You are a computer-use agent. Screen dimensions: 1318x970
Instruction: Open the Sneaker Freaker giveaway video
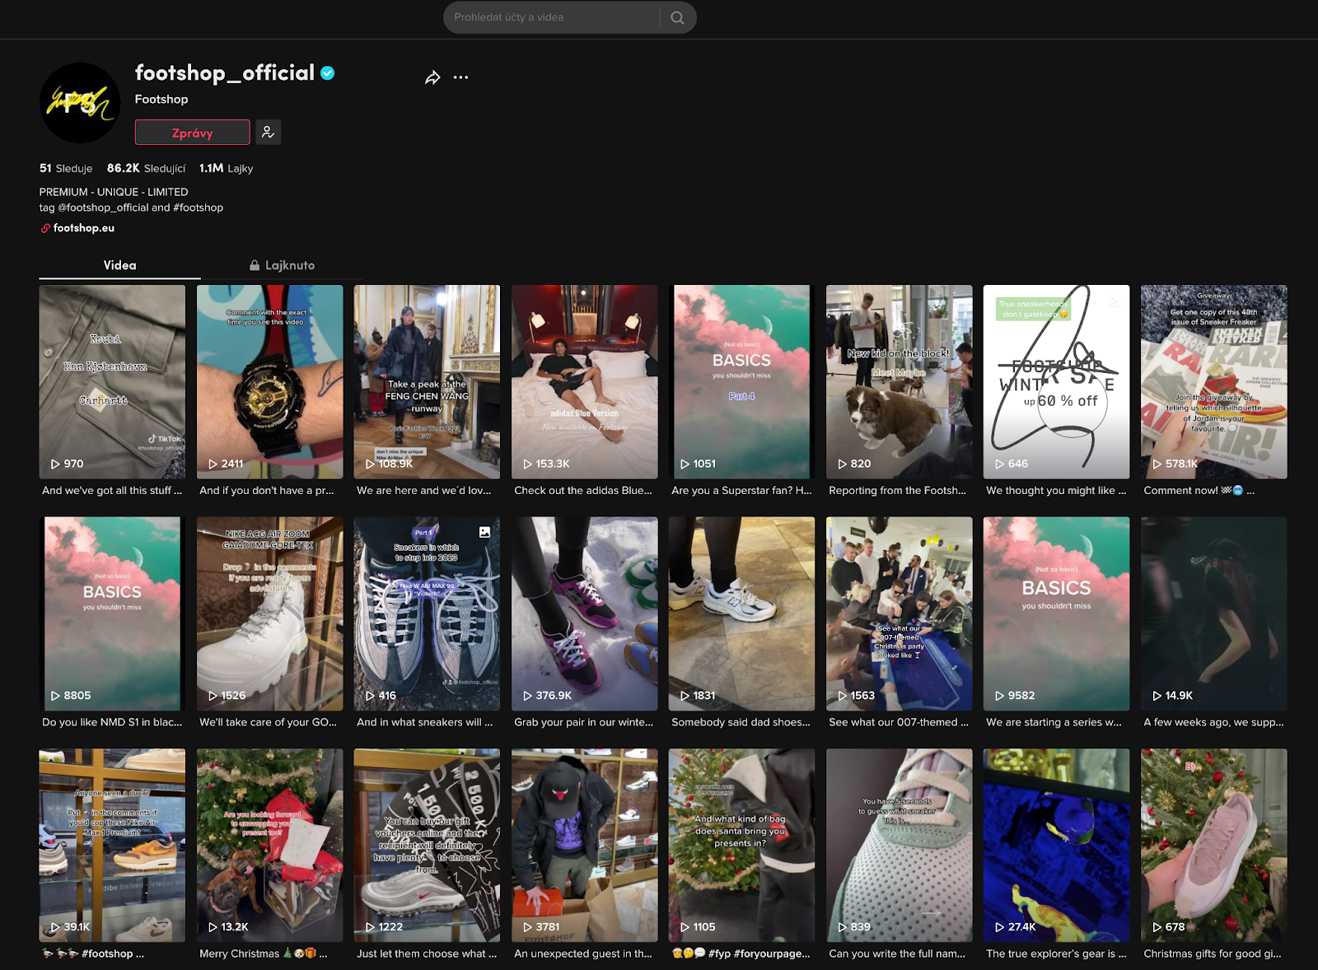(1213, 382)
